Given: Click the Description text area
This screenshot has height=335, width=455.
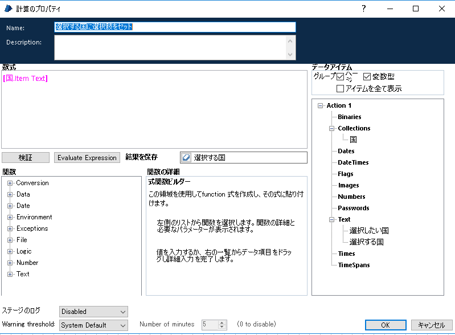Looking at the screenshot, I should coord(170,48).
